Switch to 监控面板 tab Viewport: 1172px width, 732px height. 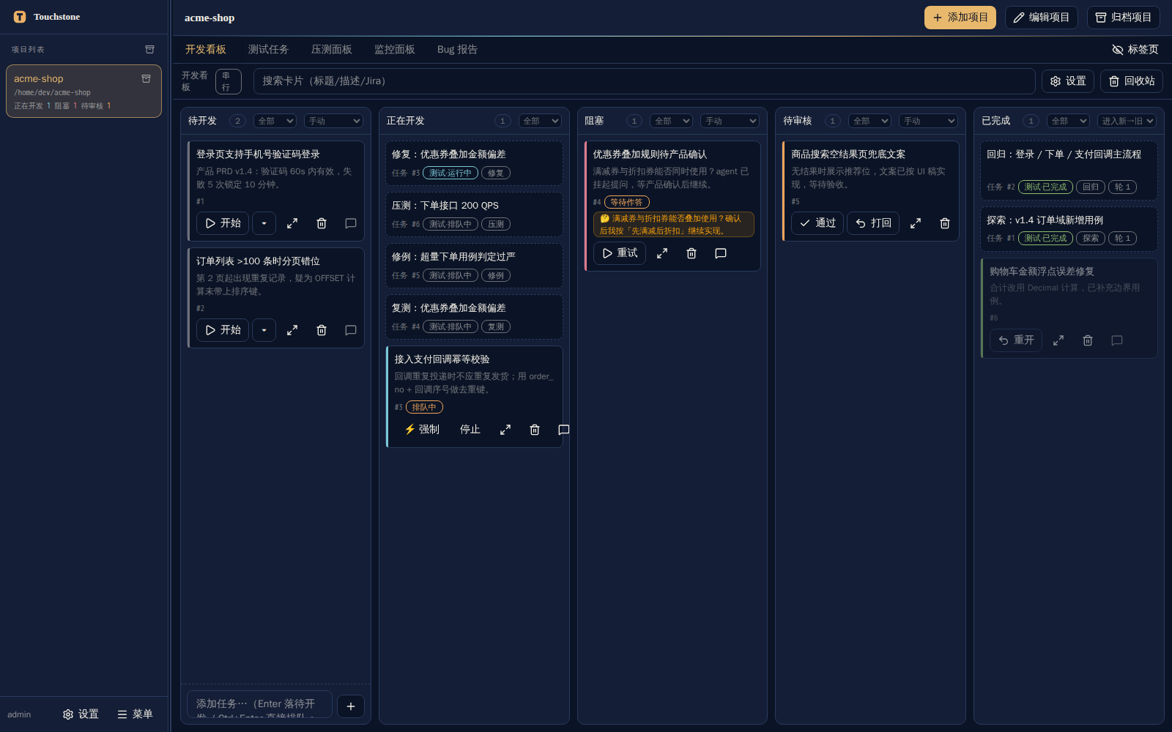395,50
